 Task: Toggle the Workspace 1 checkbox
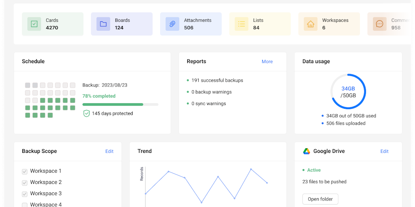tap(25, 171)
